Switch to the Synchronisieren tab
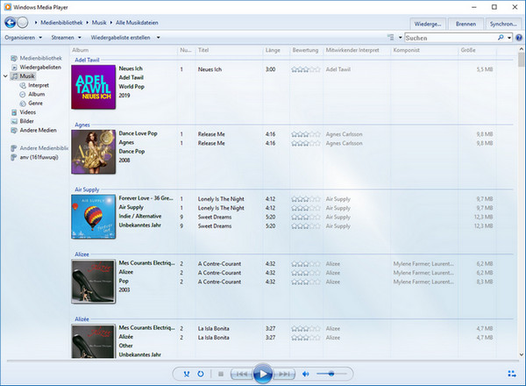The width and height of the screenshot is (526, 386). pyautogui.click(x=503, y=24)
